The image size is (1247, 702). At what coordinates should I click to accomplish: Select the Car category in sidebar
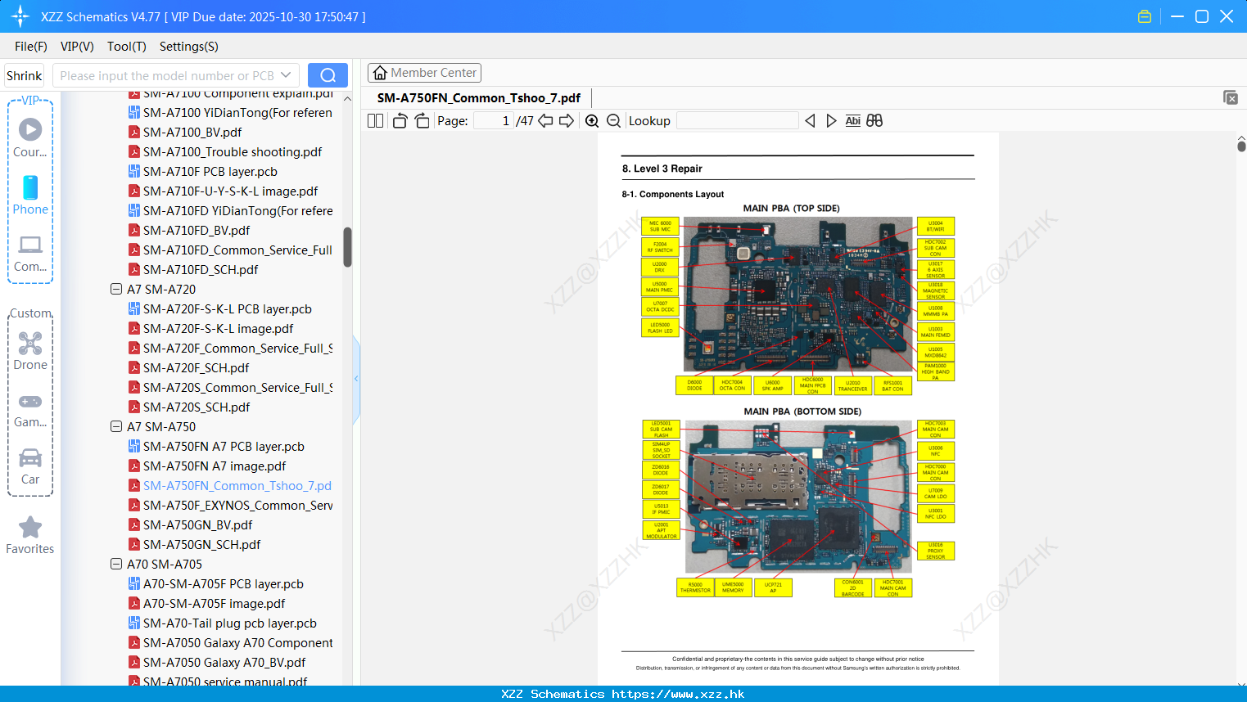tap(30, 466)
